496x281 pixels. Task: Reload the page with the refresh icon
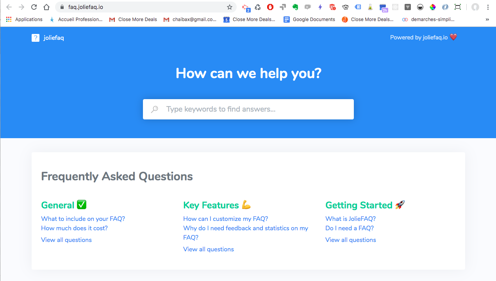pos(34,7)
